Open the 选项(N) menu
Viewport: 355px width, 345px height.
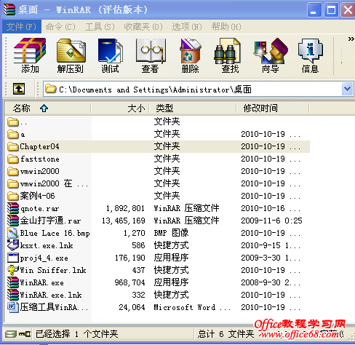[187, 27]
